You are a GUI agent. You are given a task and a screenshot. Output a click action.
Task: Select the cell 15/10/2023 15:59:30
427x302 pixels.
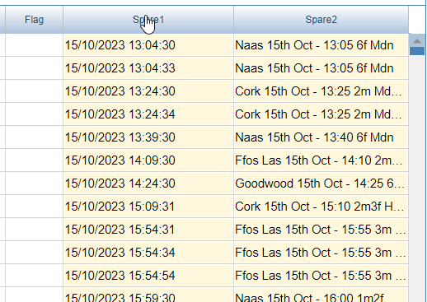click(148, 295)
